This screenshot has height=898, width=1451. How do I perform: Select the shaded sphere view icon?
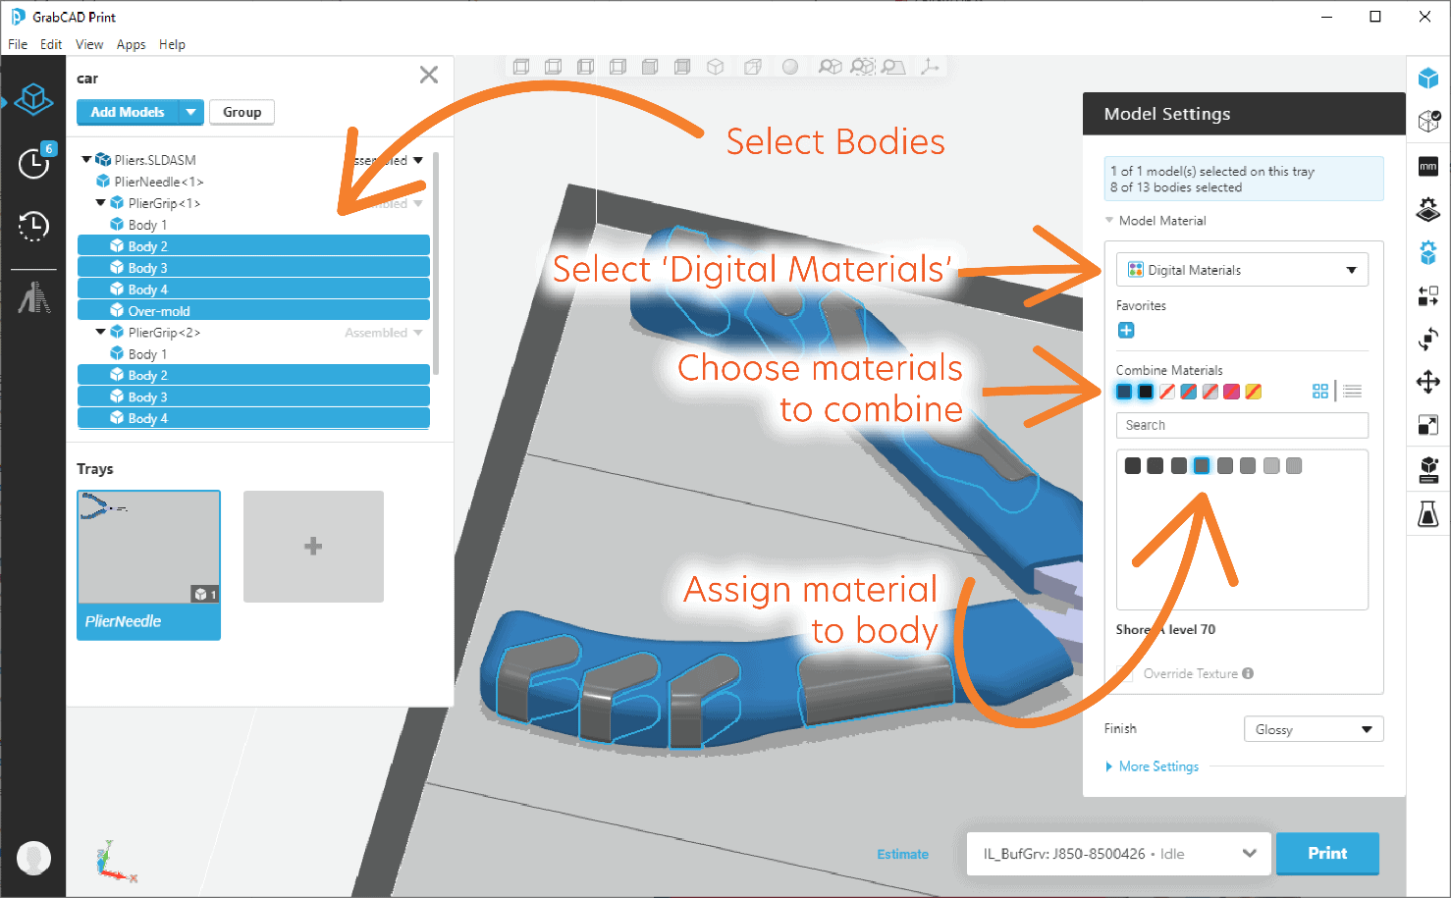click(790, 67)
